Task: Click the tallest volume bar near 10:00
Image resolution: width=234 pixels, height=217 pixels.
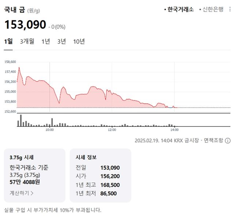Action: pos(52,122)
